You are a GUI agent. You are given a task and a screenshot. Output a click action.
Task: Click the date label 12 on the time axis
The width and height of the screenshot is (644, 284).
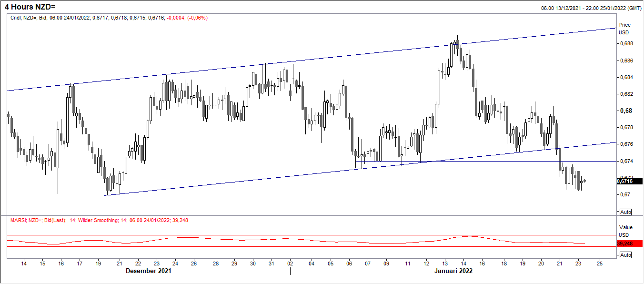426,263
